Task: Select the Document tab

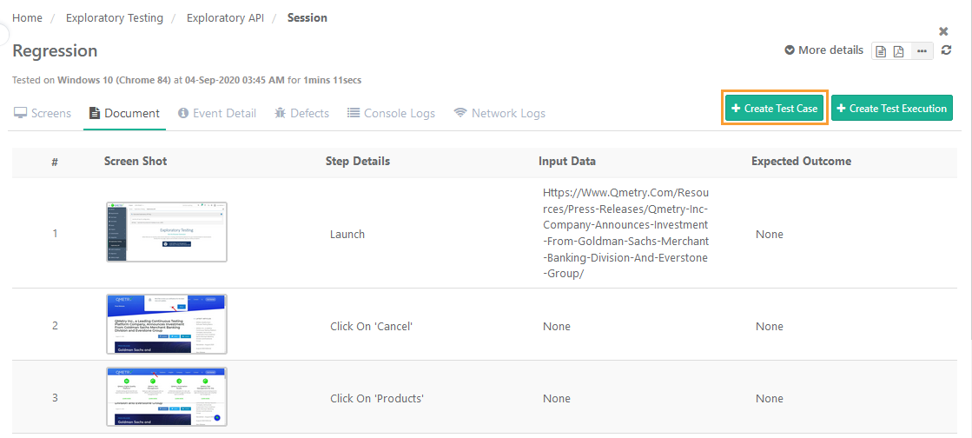Action: (x=124, y=114)
